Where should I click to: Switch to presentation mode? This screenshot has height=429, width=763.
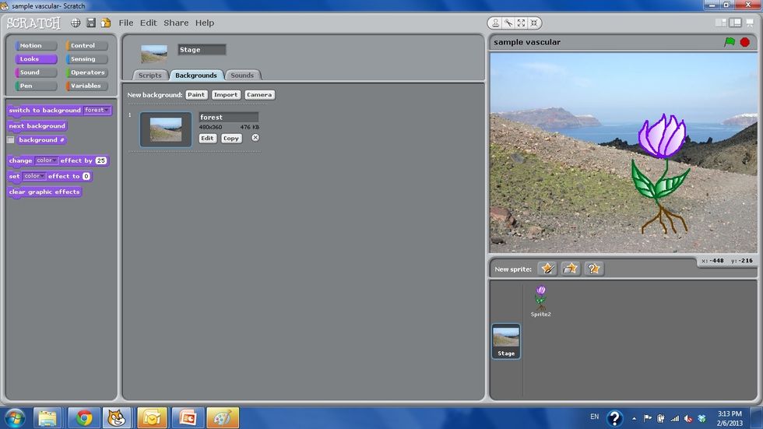(751, 23)
